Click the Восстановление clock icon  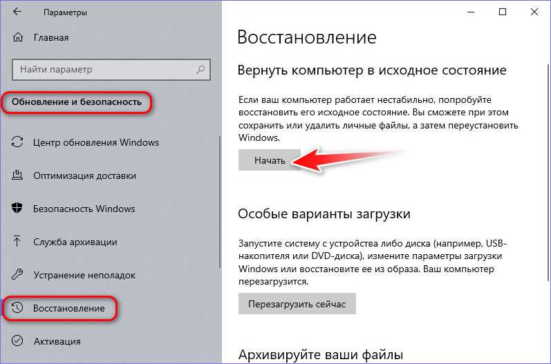point(17,307)
